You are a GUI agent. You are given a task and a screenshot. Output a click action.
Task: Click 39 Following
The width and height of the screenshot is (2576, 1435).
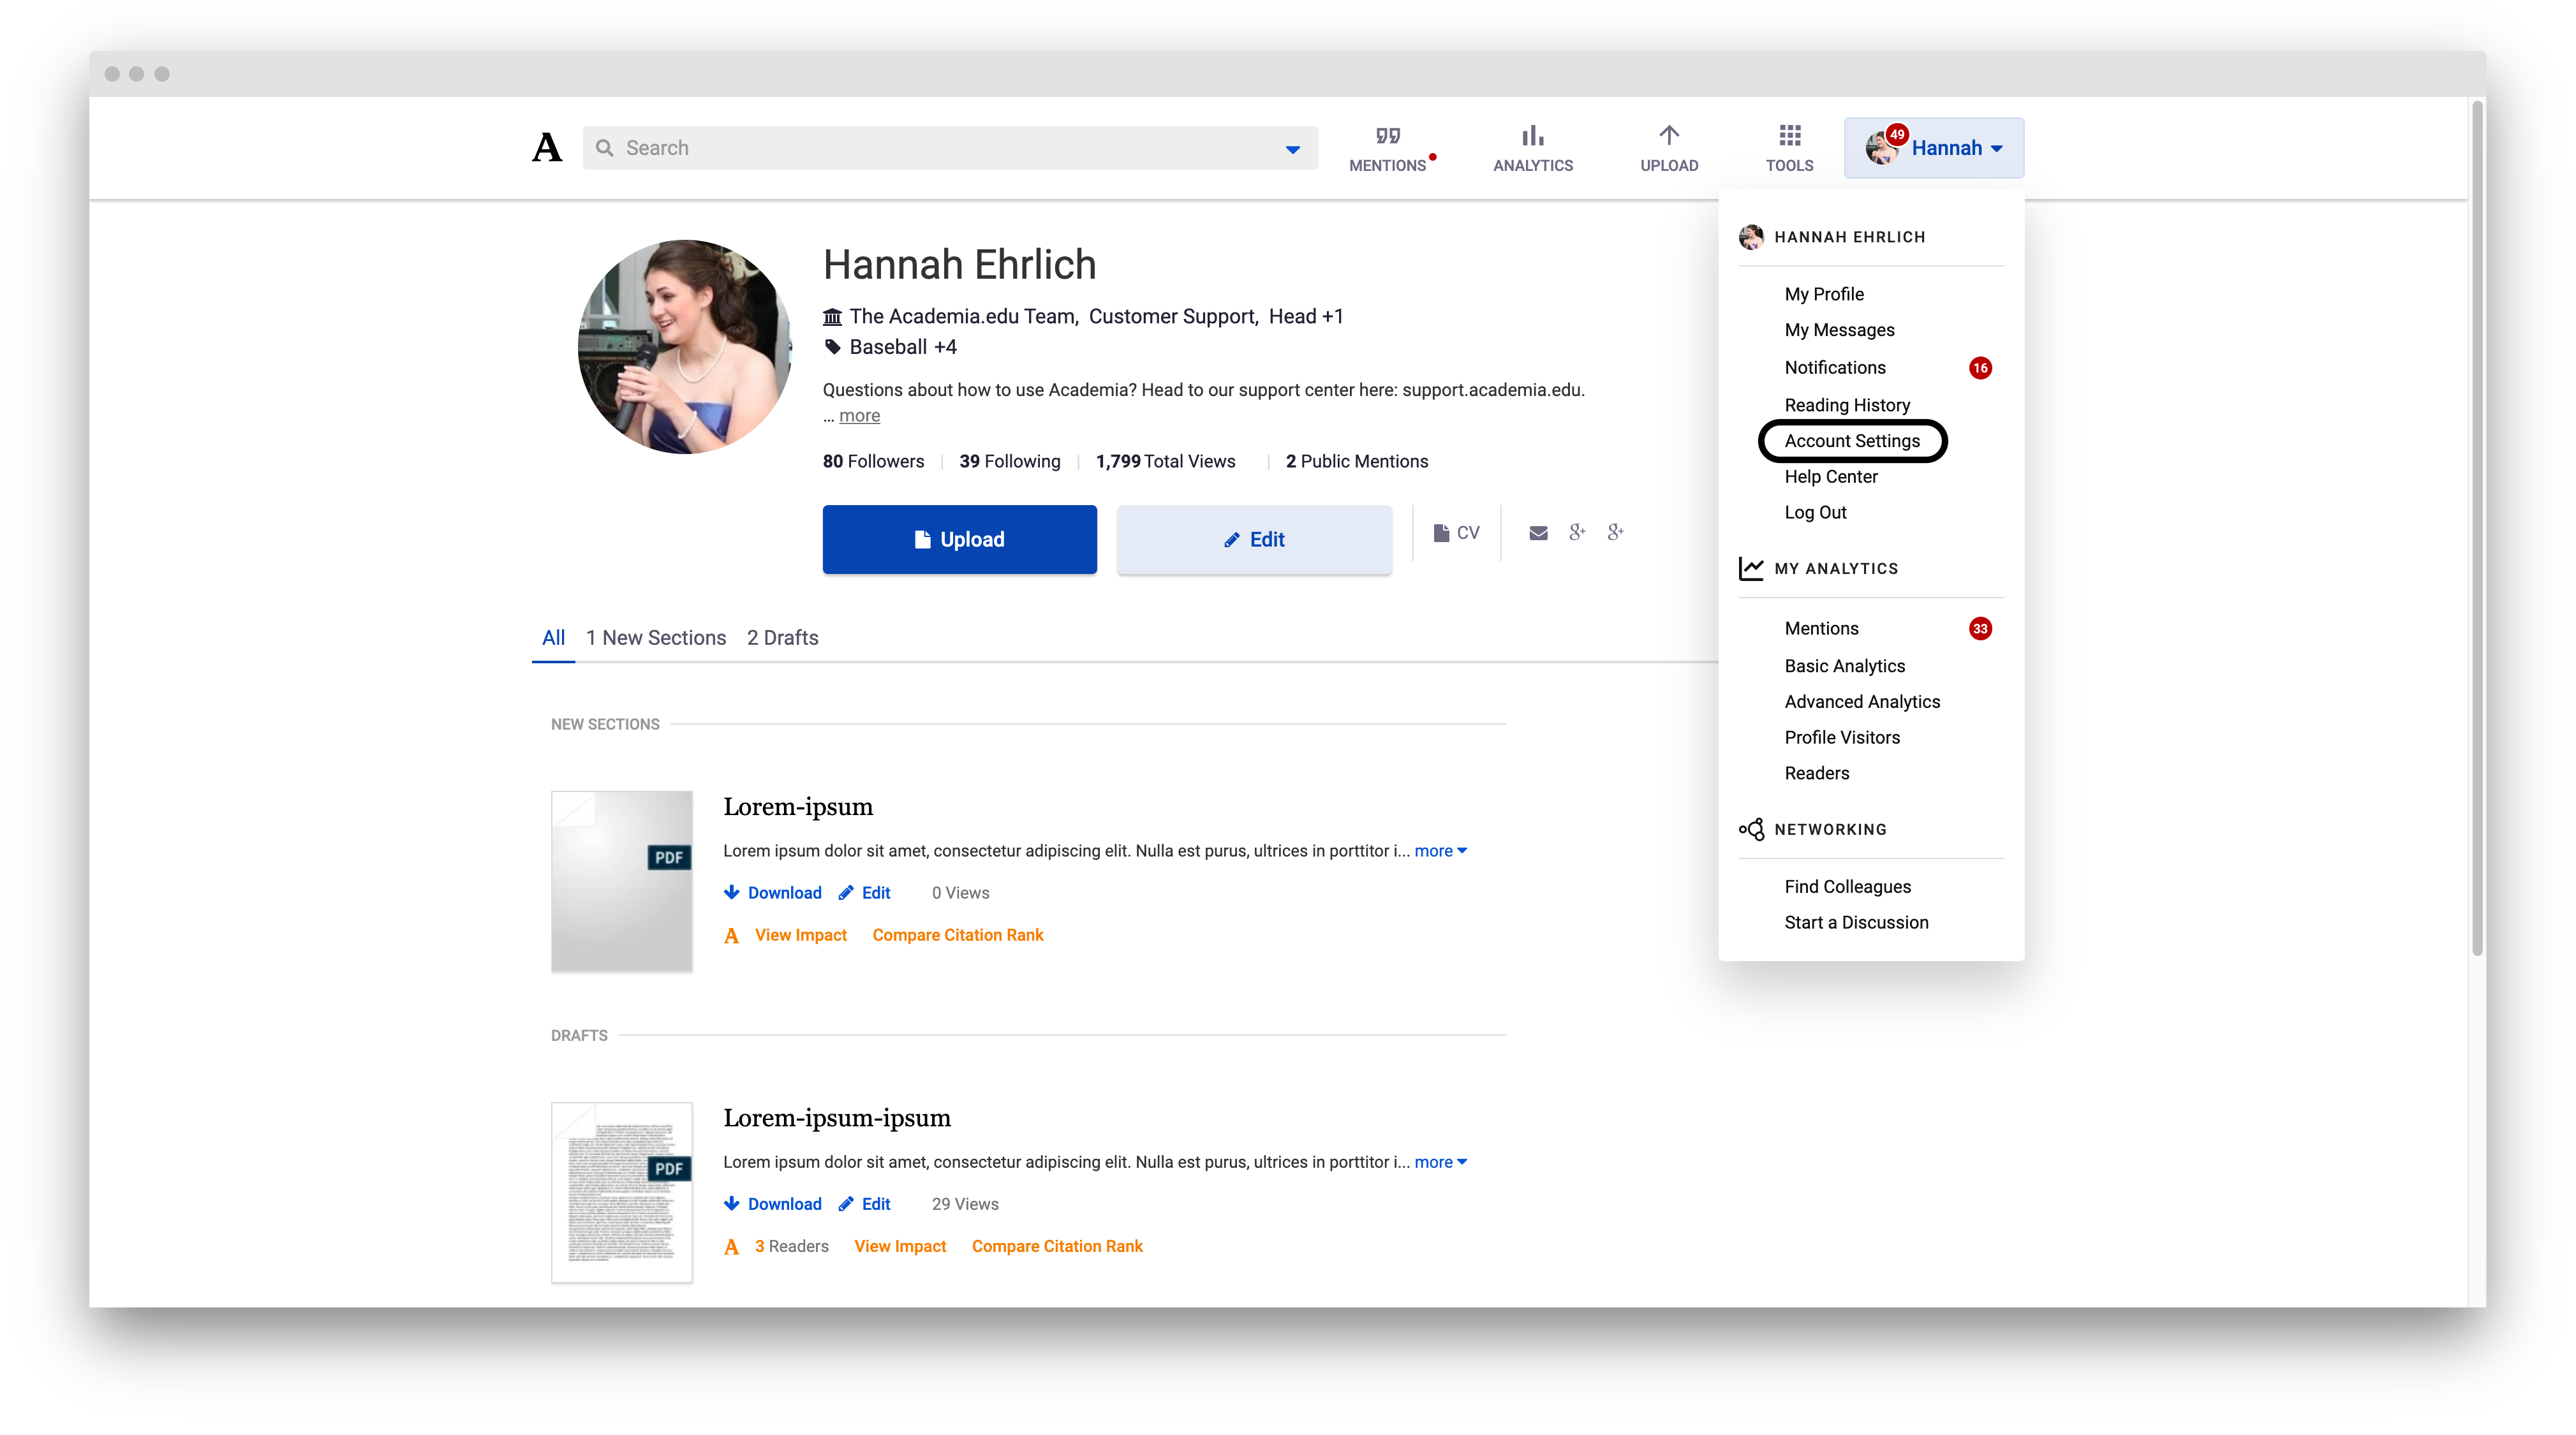1009,461
